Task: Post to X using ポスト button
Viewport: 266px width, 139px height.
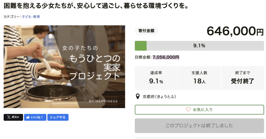Action: point(13,117)
